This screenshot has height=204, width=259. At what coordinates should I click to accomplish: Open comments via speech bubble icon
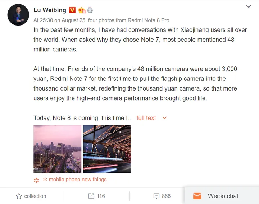coord(156,196)
